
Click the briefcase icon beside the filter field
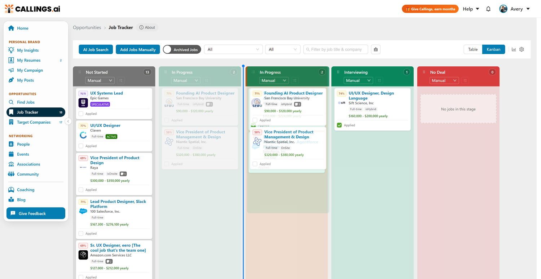[376, 49]
